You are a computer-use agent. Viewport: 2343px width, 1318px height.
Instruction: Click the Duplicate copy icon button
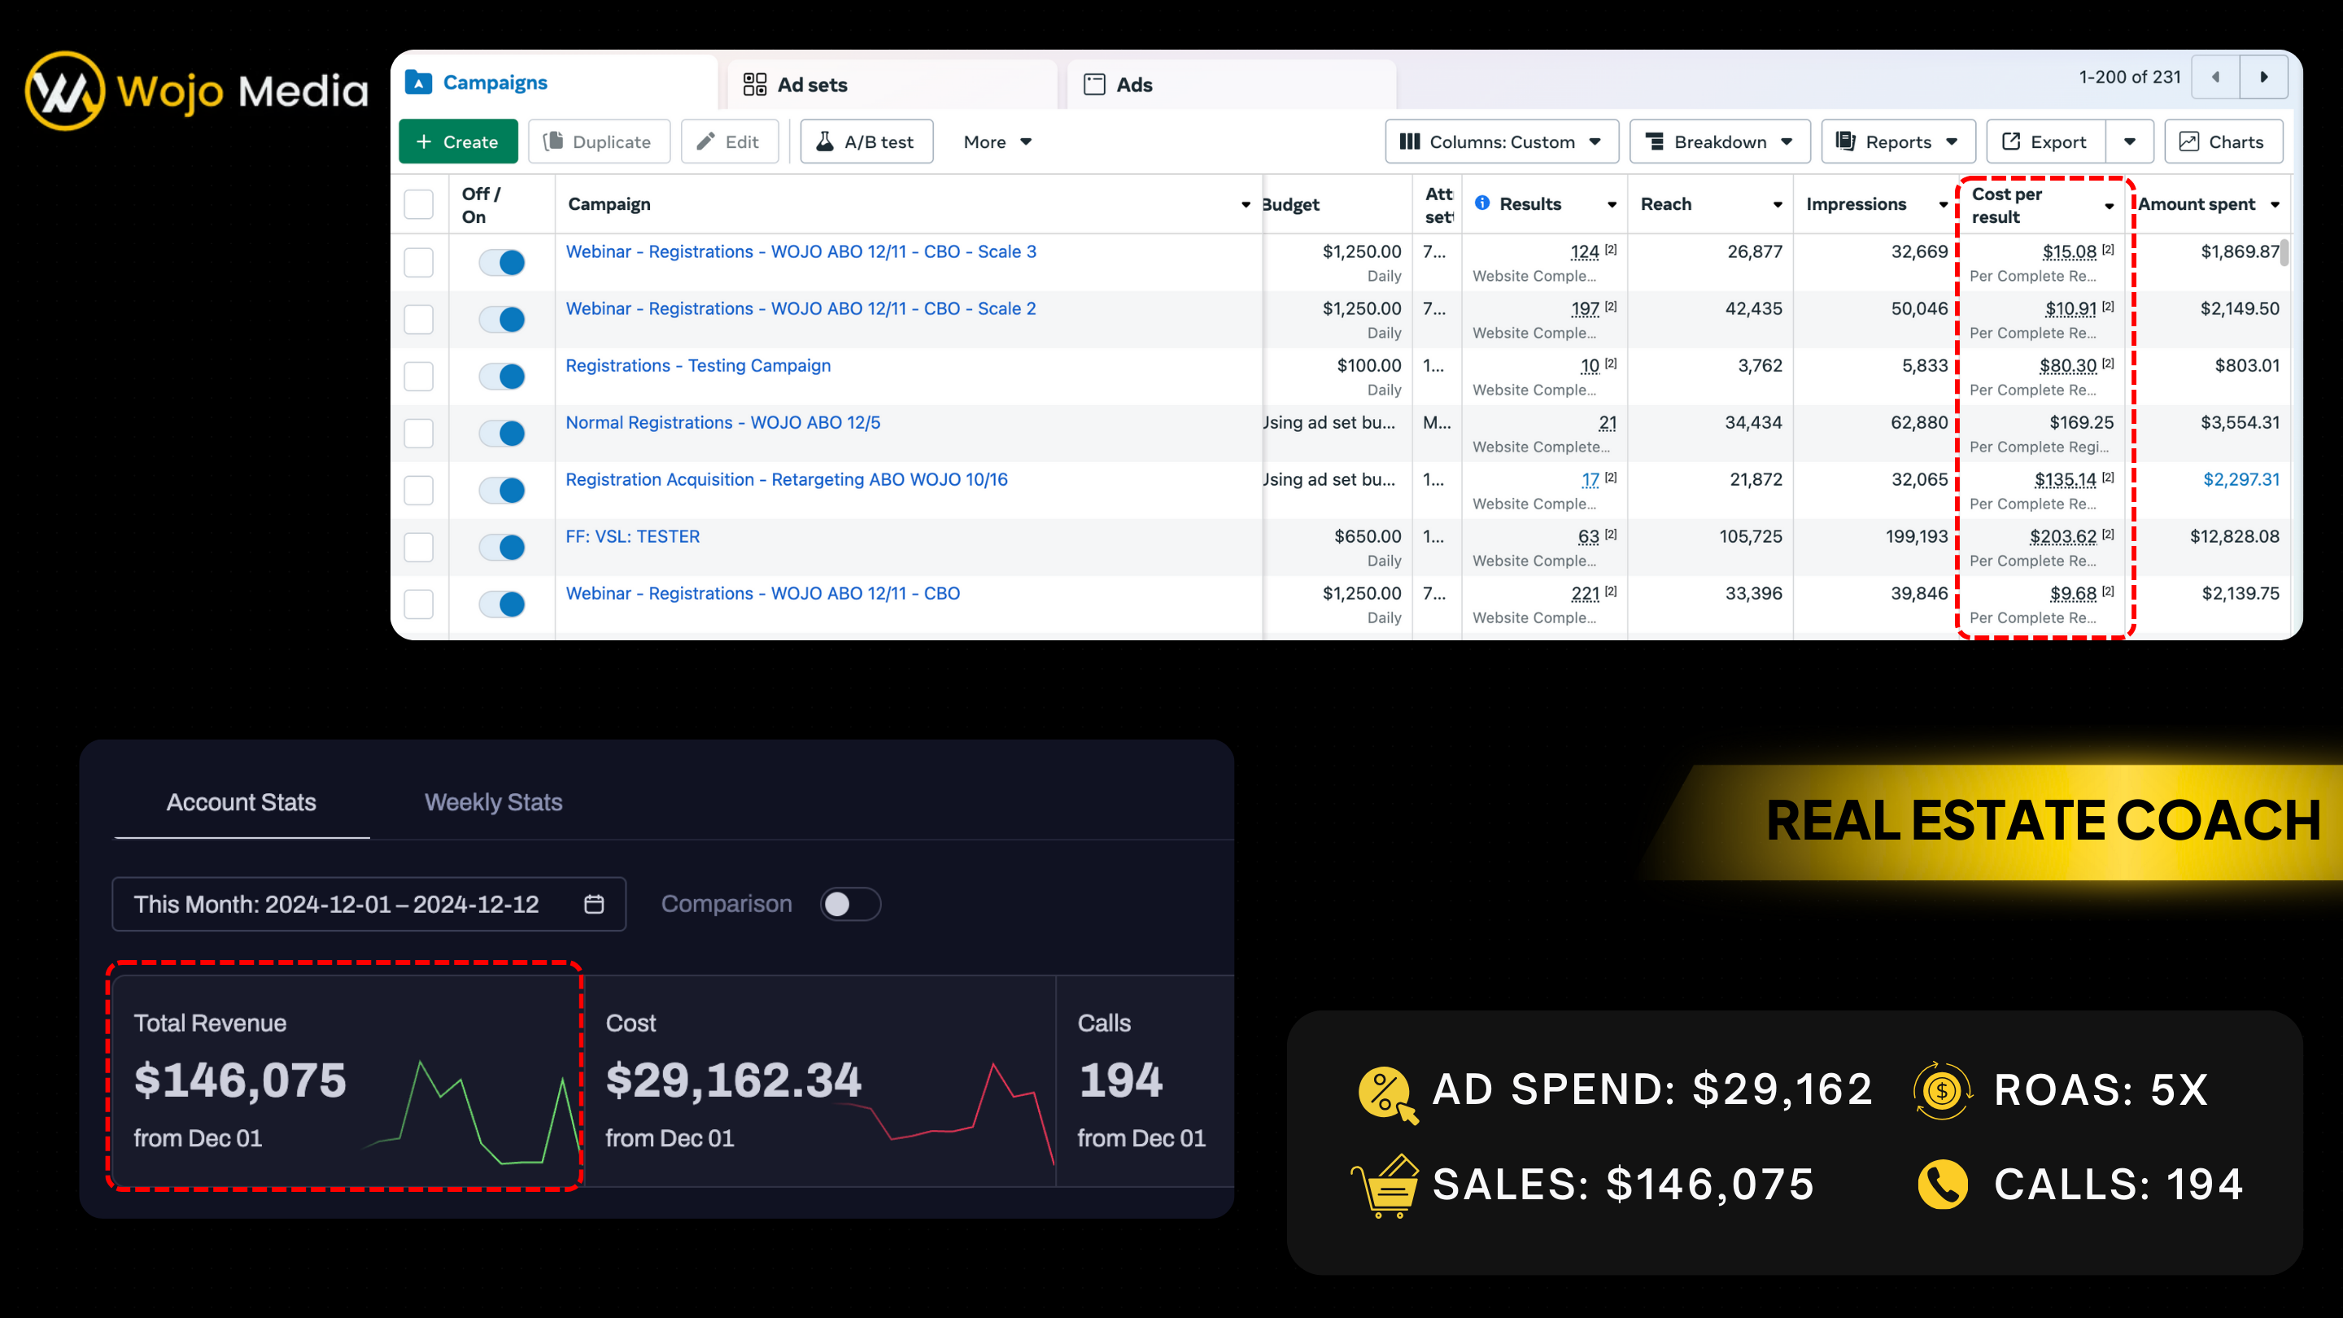pos(599,142)
